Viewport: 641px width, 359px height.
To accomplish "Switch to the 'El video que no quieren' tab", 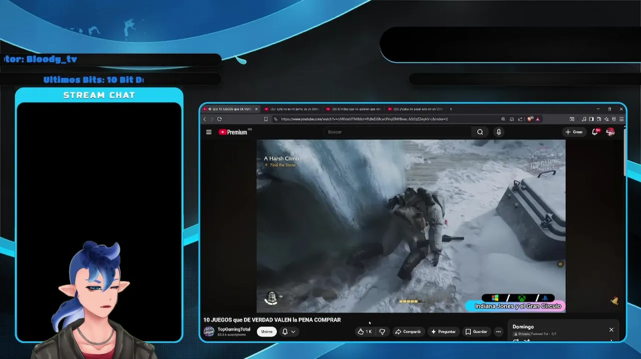I will [354, 109].
